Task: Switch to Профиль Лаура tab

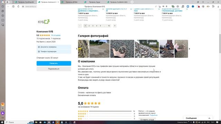Action: [94, 2]
